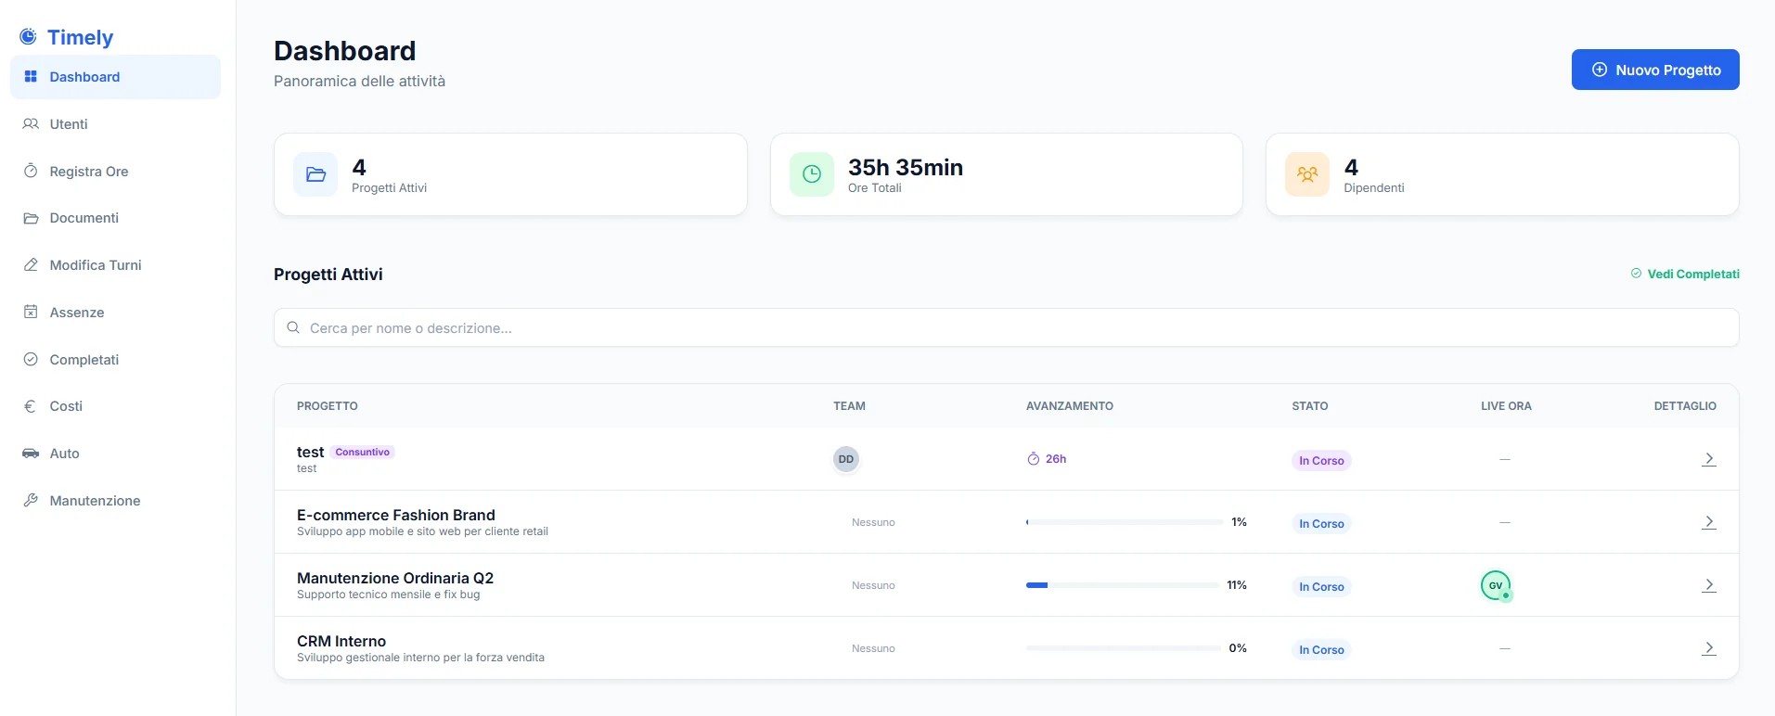Click Manutenzione Ordinaria Q2 progress bar
The image size is (1775, 716).
pos(1123,585)
